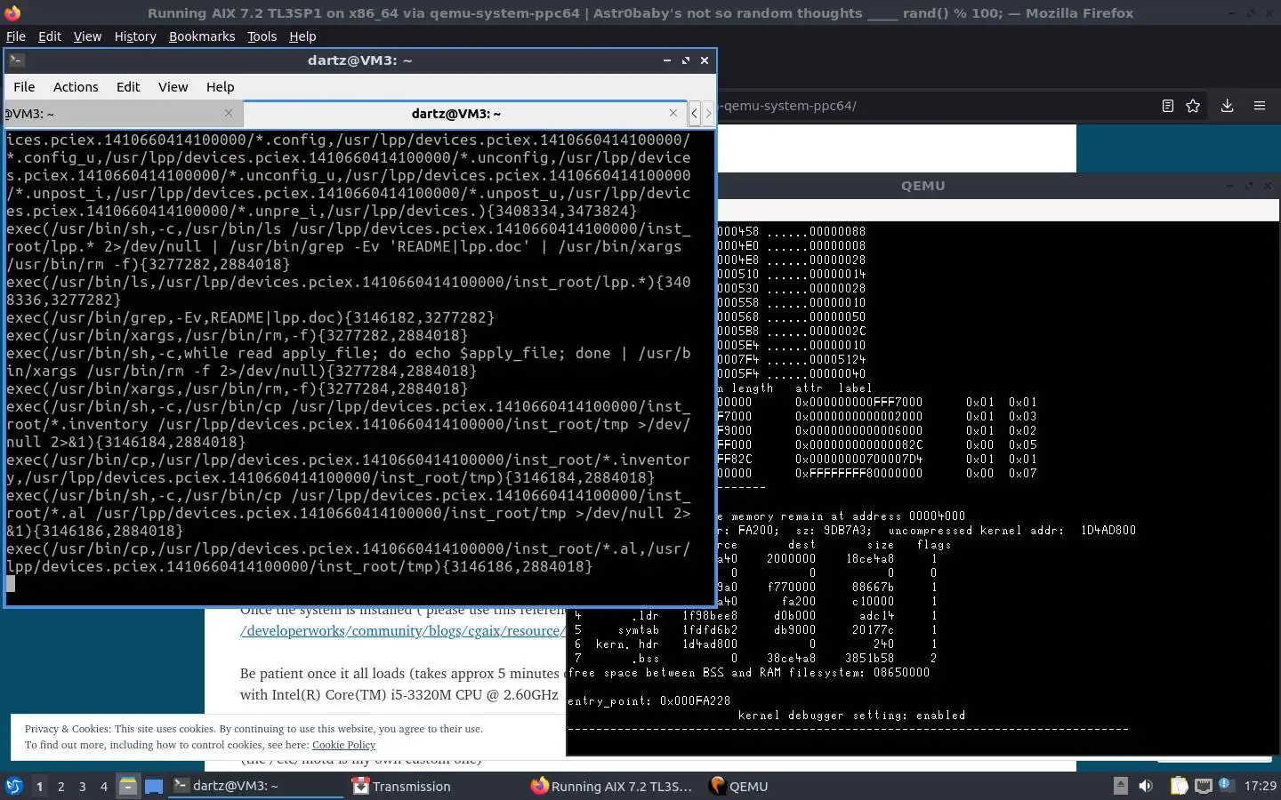The height and width of the screenshot is (800, 1281).
Task: Activate Transmission taskbar entry
Action: pos(402,786)
